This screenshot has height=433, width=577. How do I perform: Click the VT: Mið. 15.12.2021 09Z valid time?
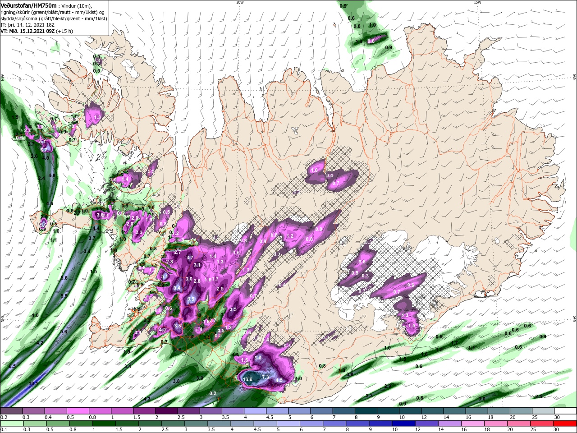28,31
